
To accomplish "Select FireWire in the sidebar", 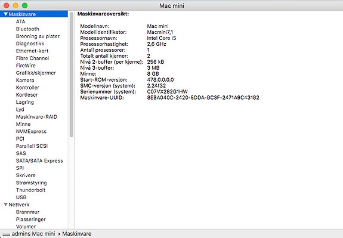I will (x=26, y=66).
